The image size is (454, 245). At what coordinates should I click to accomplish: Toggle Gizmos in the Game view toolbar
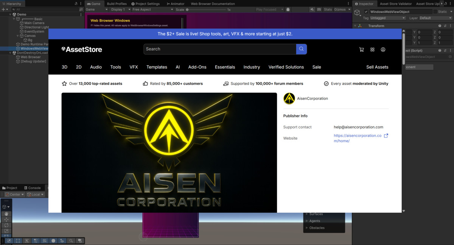click(x=340, y=9)
